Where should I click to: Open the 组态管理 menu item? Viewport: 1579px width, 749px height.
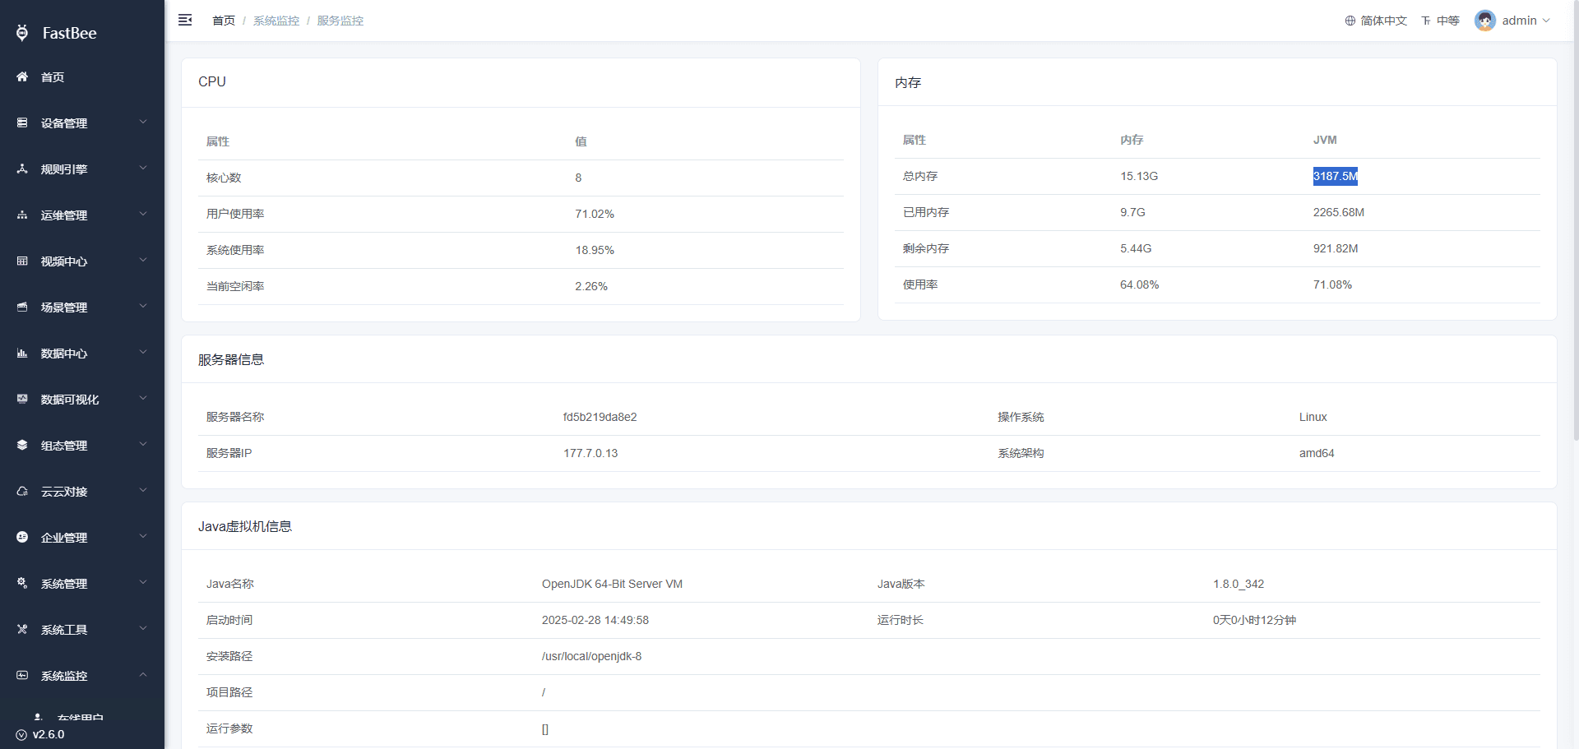point(82,445)
